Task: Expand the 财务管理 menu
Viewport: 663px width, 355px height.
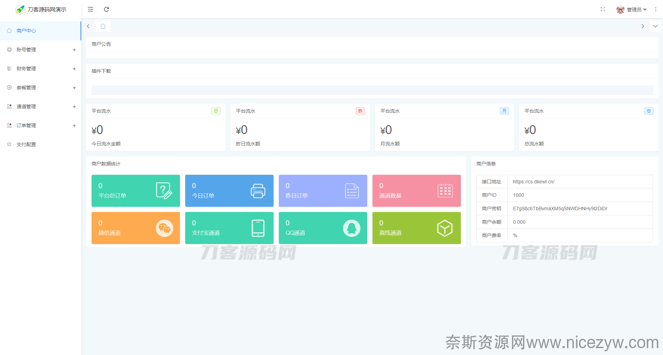Action: coord(40,69)
